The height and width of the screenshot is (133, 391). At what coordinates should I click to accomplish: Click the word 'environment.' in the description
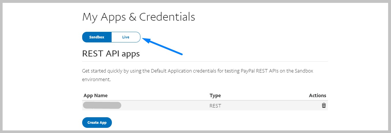96,79
